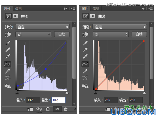
Task: Open left panel flyout menu
Action: pyautogui.click(x=73, y=9)
